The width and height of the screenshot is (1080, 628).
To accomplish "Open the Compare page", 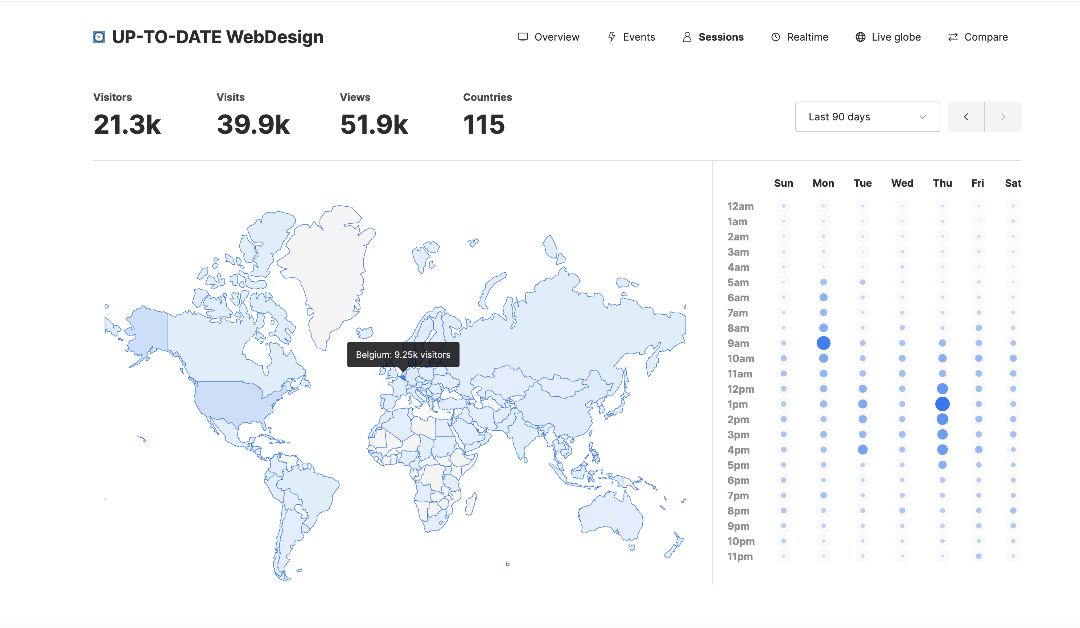I will 978,37.
